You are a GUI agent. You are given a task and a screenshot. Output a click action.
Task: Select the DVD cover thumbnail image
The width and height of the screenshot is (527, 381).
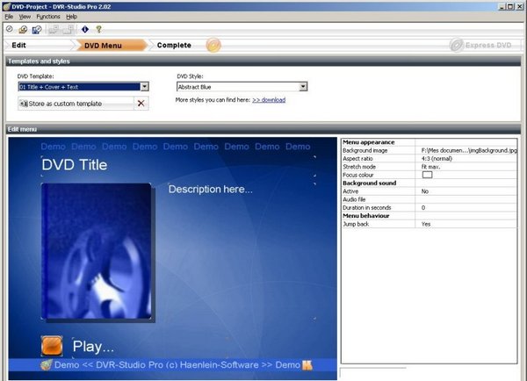[x=97, y=251]
